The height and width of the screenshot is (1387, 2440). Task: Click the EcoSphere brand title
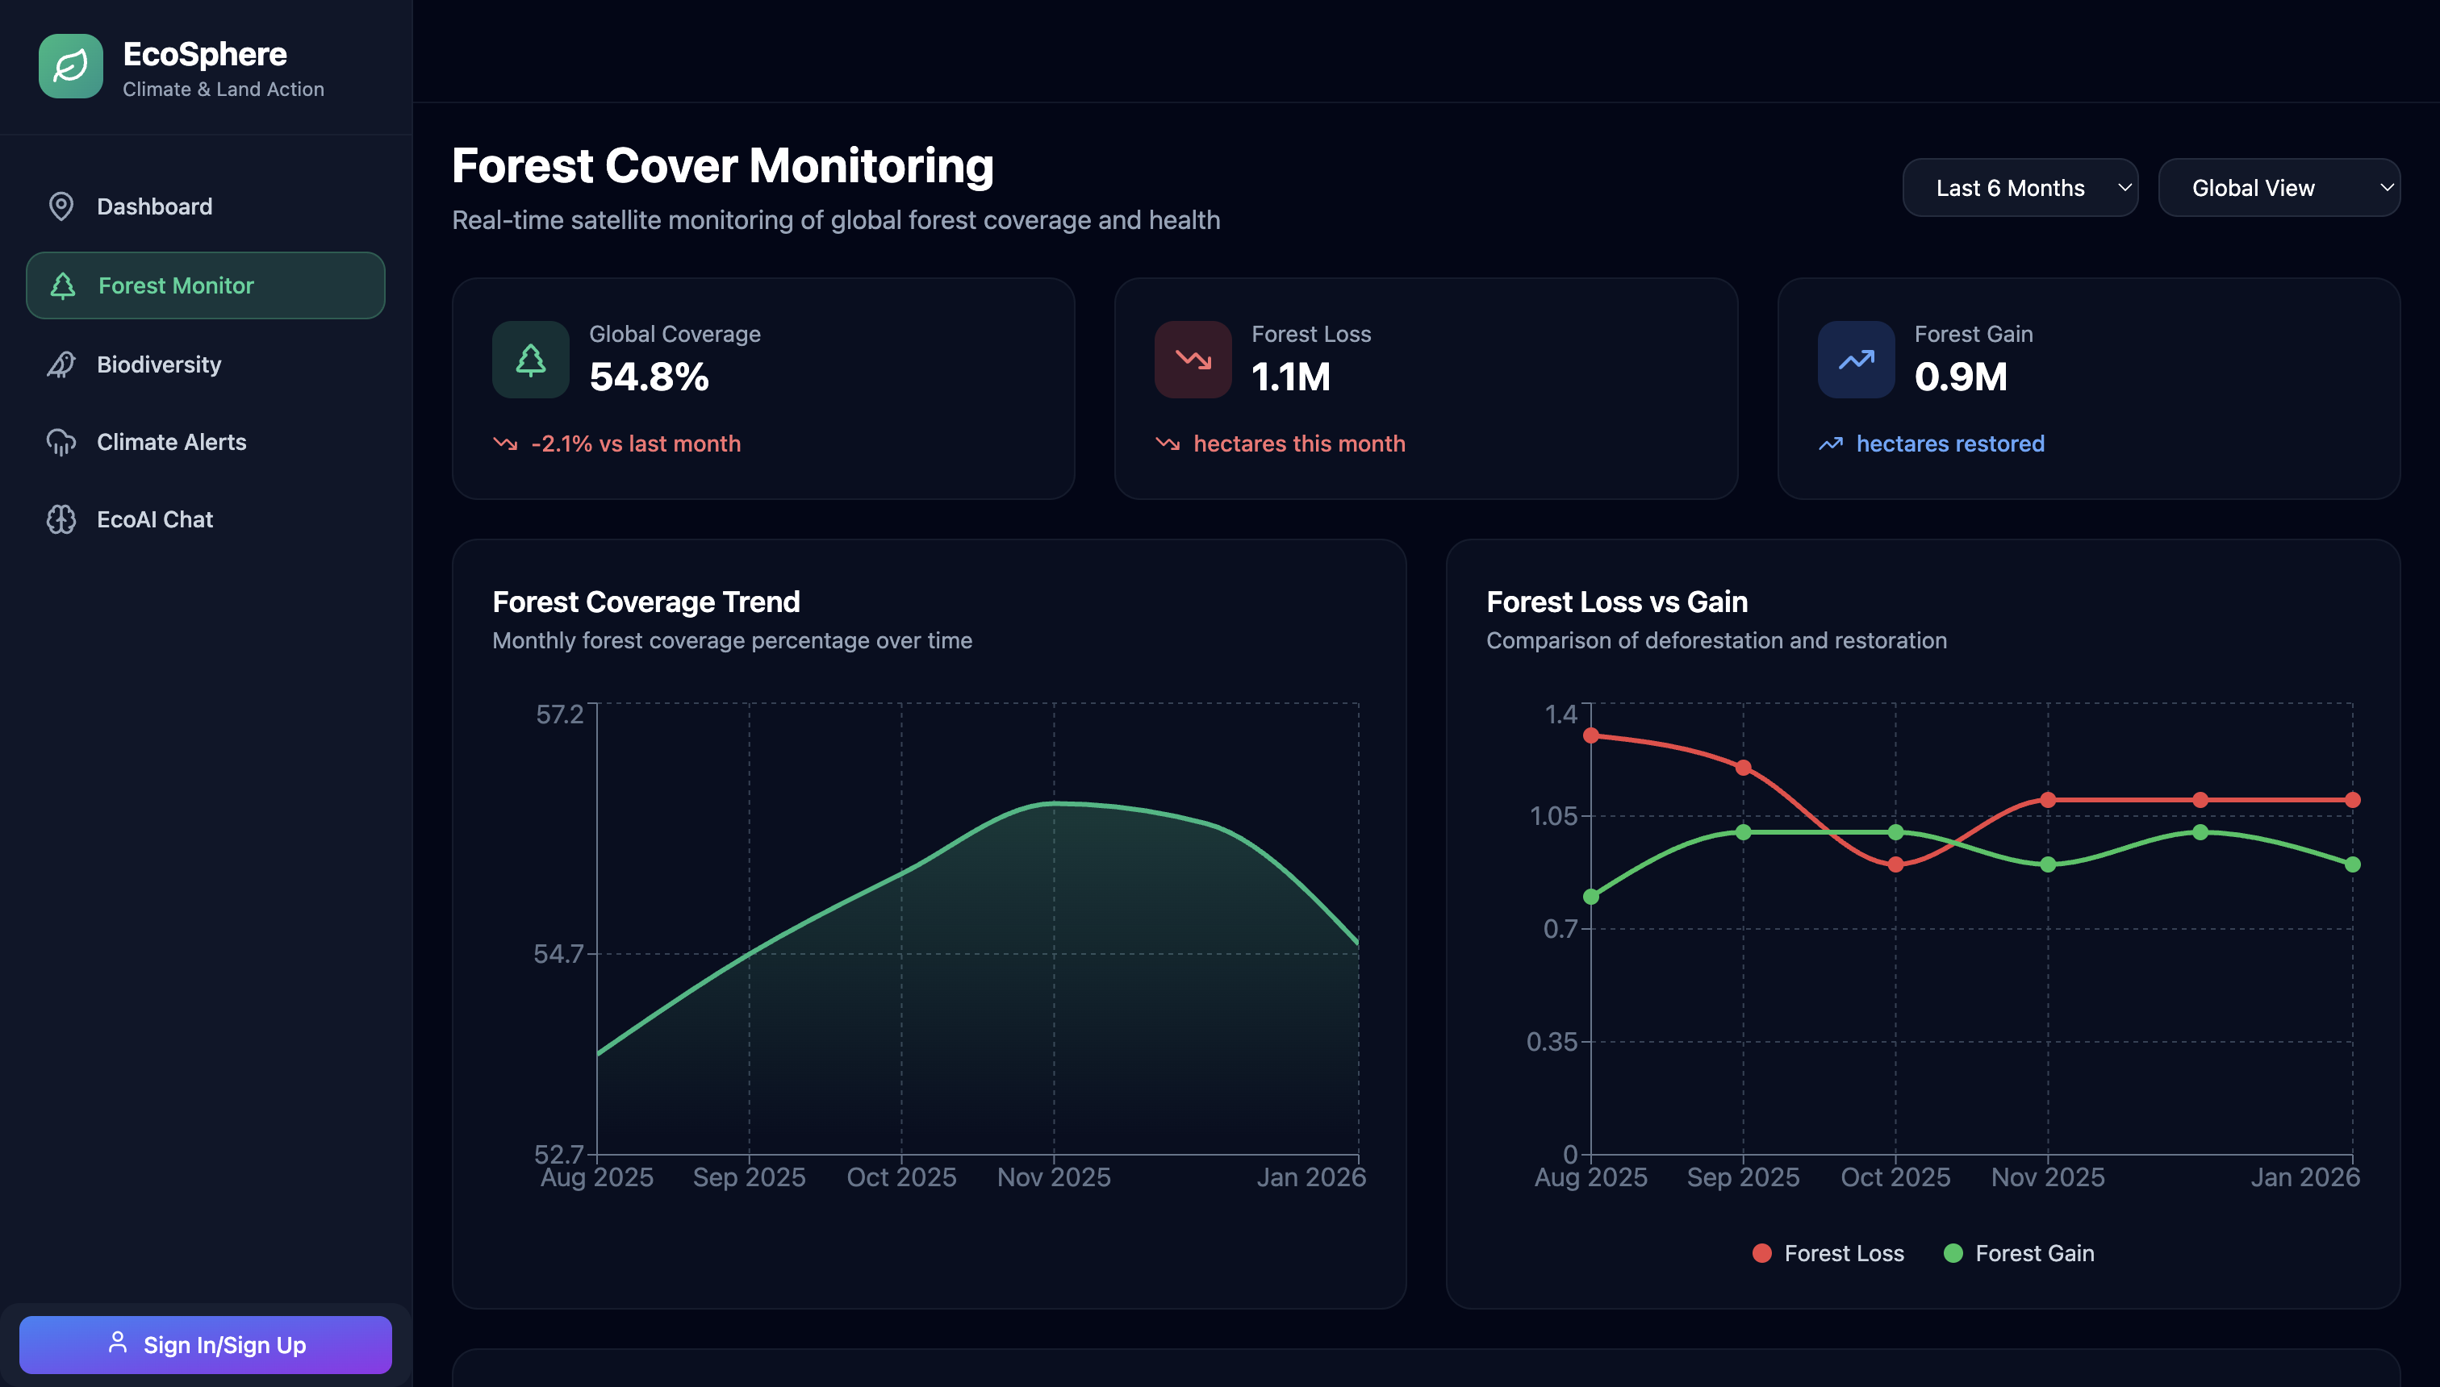(204, 54)
